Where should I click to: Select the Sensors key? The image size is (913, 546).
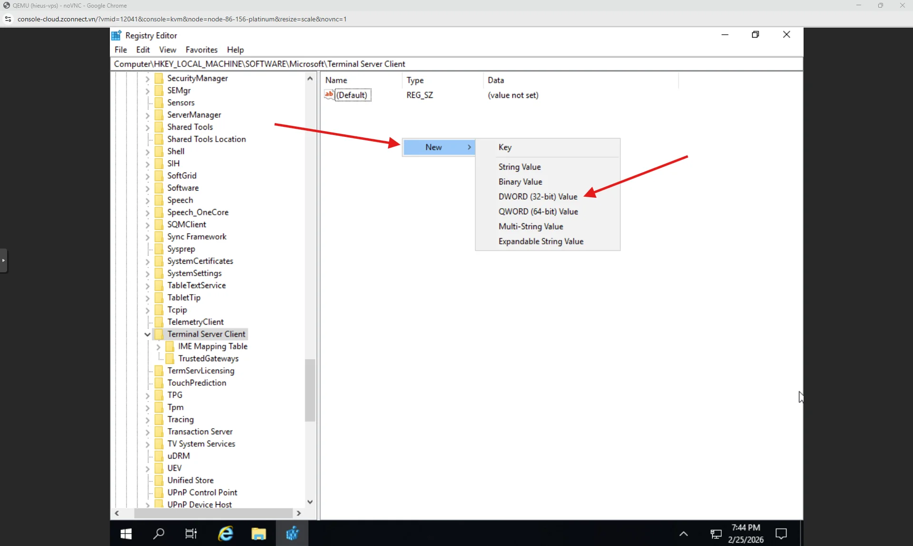point(181,103)
